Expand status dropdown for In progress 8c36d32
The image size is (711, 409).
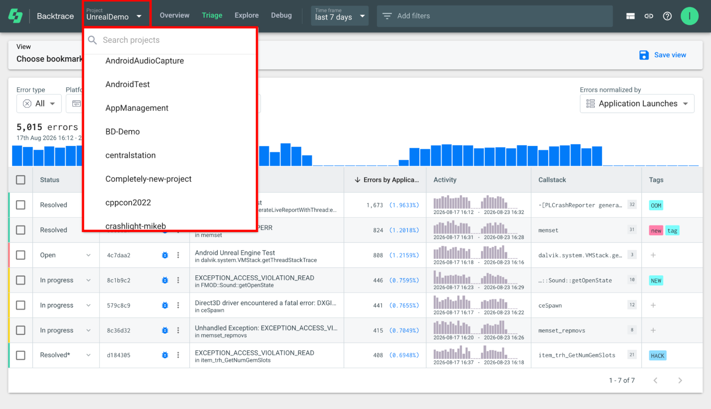pyautogui.click(x=88, y=330)
